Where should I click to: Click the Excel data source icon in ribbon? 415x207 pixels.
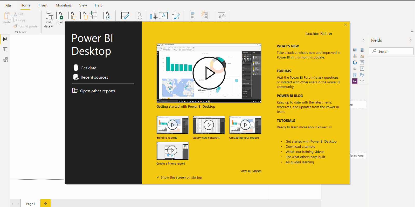point(59,16)
